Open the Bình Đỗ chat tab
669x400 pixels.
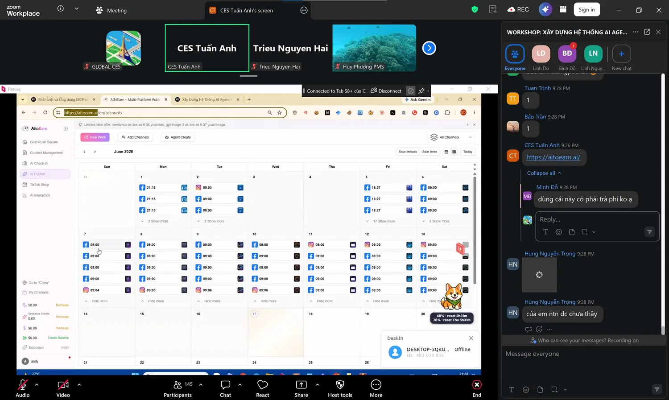[567, 58]
